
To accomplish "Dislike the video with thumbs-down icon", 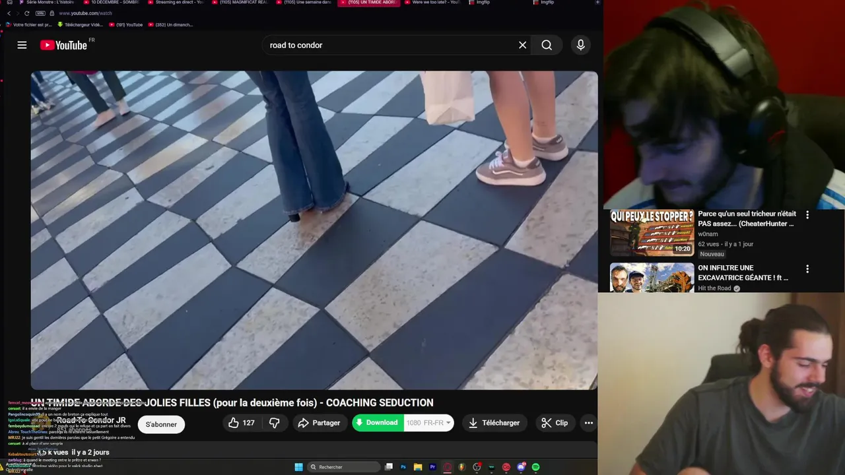I will click(x=275, y=423).
